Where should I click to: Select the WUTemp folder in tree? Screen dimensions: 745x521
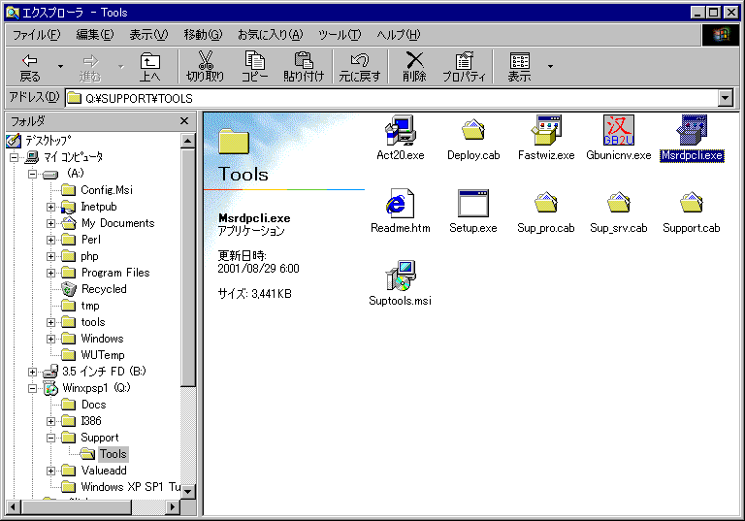click(x=103, y=355)
